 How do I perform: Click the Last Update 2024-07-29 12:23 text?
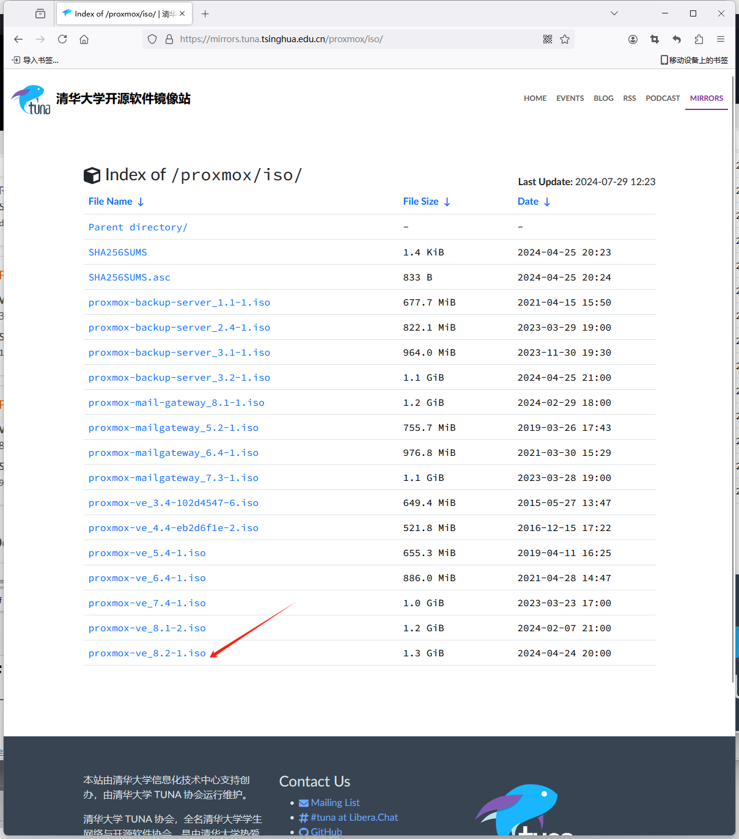[586, 182]
